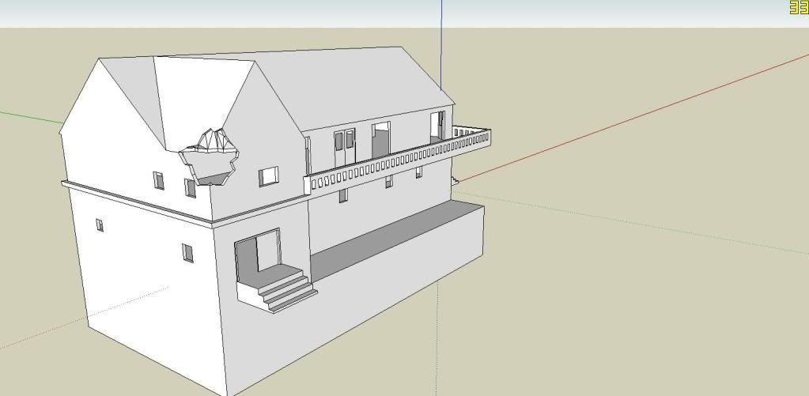Select the front entrance door above the steps

(258, 254)
